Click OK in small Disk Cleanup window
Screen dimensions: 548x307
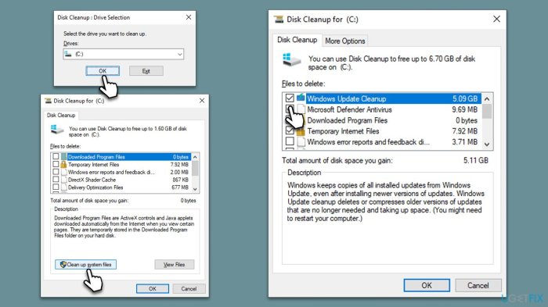click(153, 288)
